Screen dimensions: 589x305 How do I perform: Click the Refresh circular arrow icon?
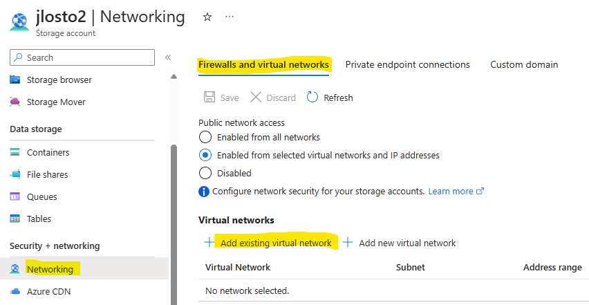pos(312,98)
